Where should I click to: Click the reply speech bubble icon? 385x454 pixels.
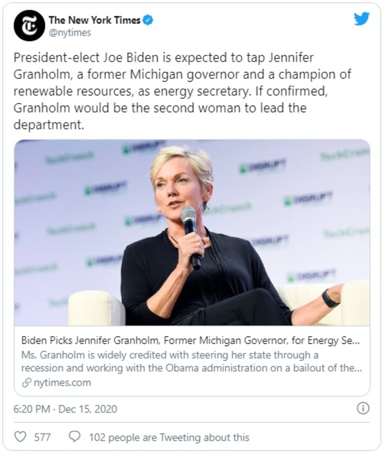coord(75,437)
